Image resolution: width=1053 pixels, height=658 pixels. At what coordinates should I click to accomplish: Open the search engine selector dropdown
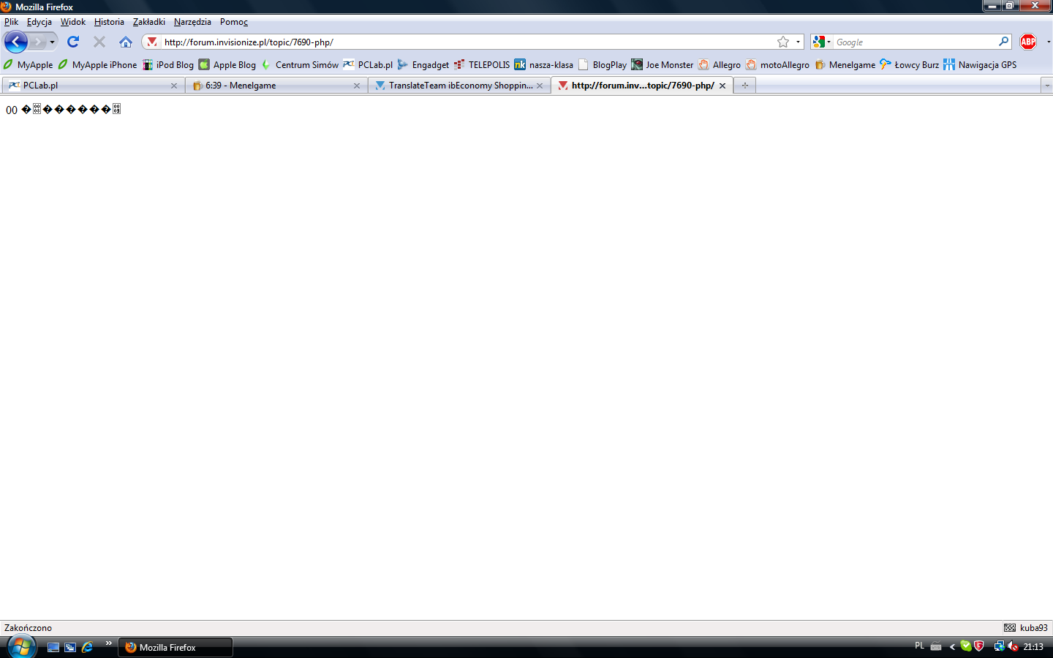pyautogui.click(x=822, y=42)
